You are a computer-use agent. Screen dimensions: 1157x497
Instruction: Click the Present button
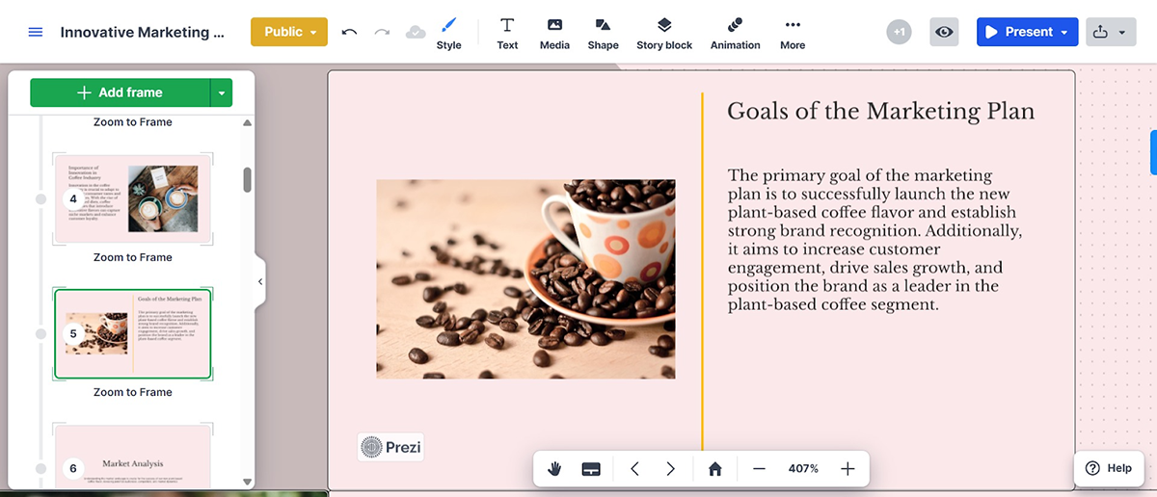point(1027,32)
